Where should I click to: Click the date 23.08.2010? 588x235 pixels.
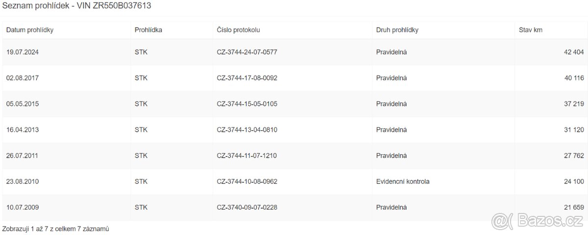click(x=23, y=182)
